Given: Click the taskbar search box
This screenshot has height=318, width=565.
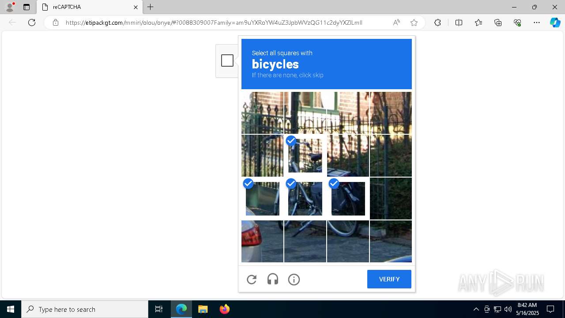Looking at the screenshot, I should point(85,309).
